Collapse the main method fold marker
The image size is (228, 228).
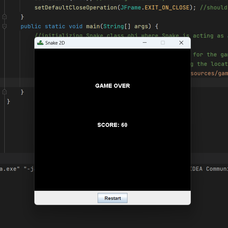(4, 26)
